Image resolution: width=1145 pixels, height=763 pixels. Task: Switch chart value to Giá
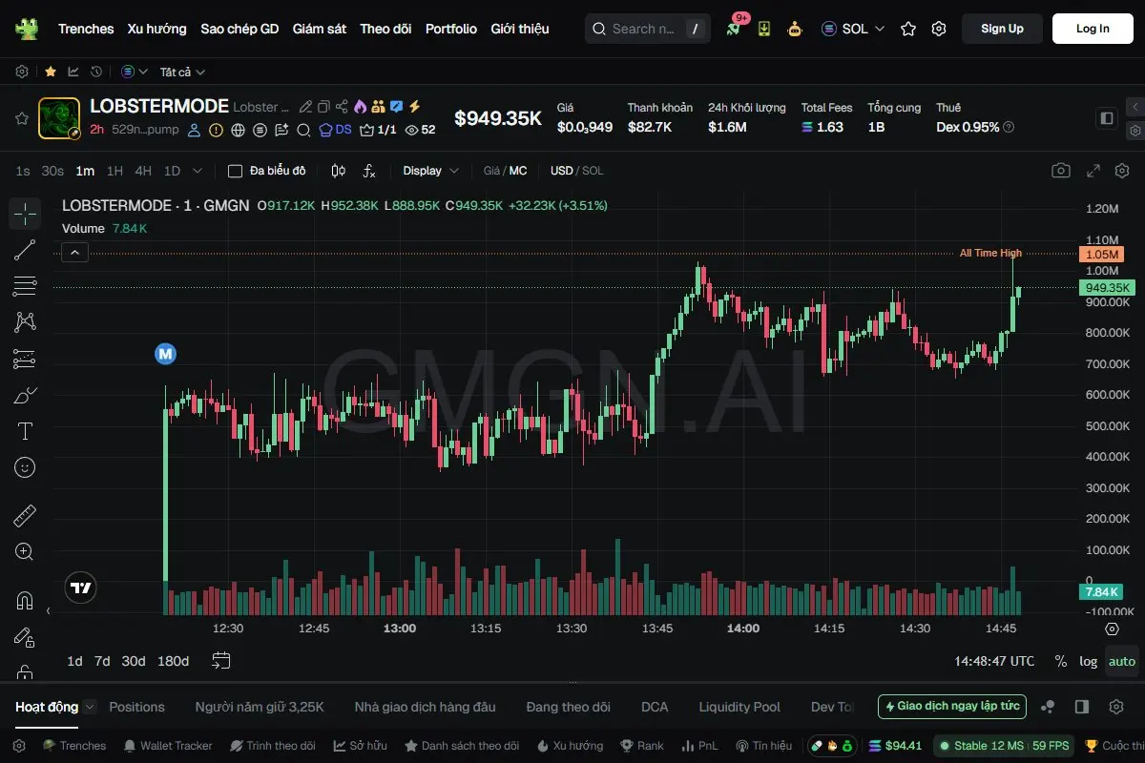click(491, 171)
